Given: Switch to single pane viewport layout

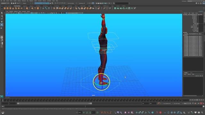Looking at the screenshot, I should click(x=2, y=37).
